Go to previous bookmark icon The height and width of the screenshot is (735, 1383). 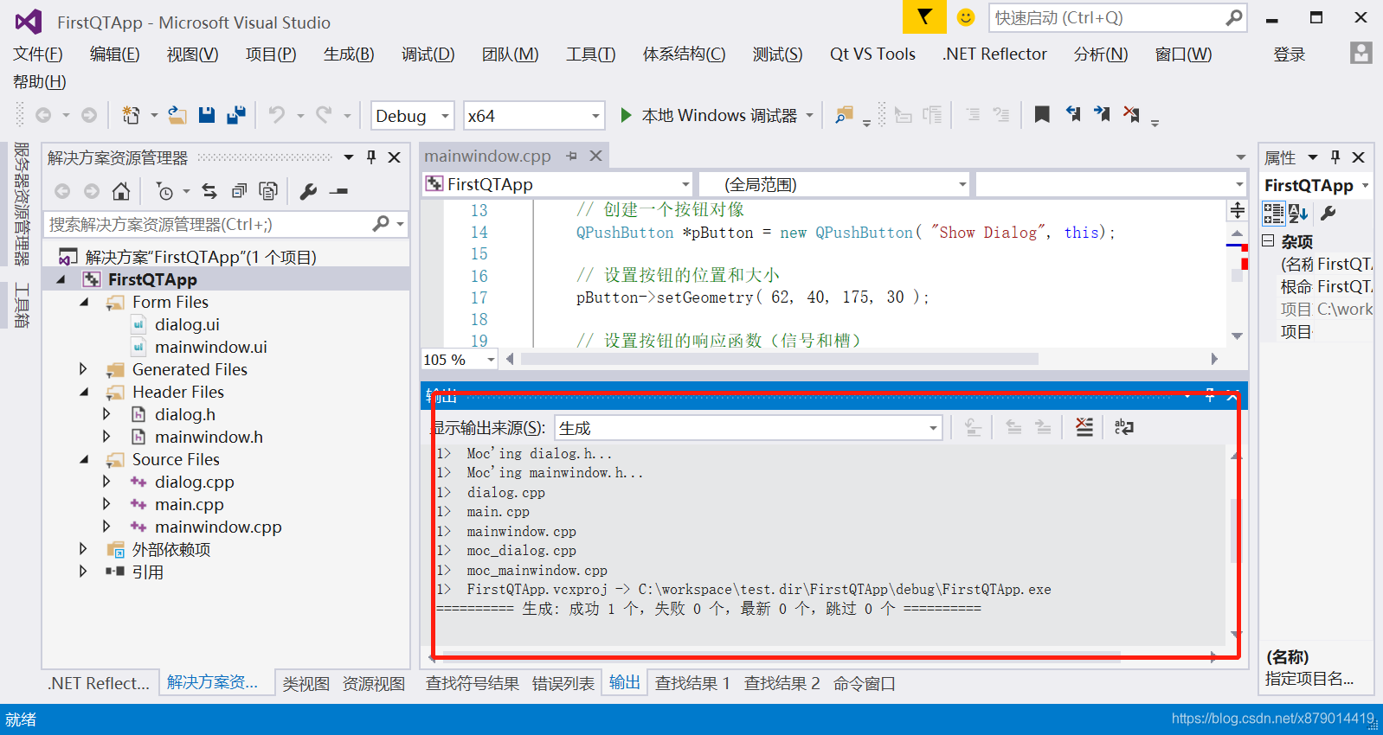pyautogui.click(x=1073, y=114)
